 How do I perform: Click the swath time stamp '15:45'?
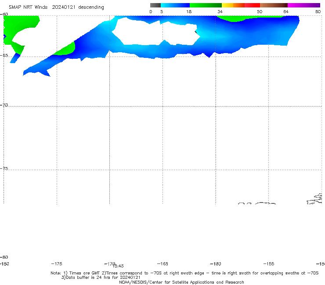pos(118,266)
